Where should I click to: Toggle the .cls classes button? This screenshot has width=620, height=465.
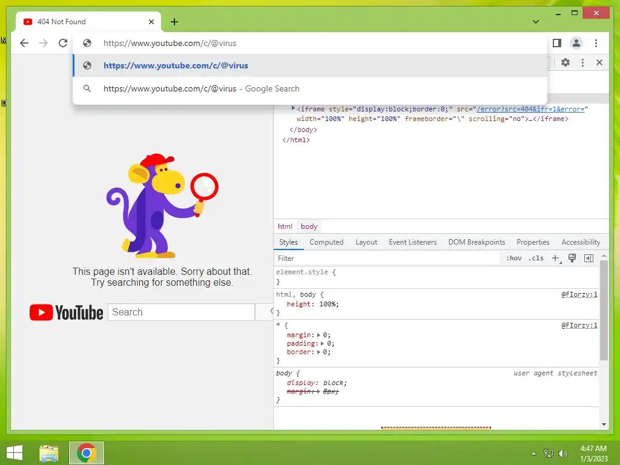coord(536,258)
